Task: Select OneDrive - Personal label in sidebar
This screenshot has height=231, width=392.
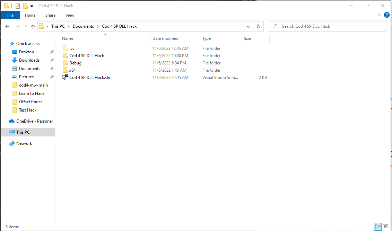Action: 35,121
